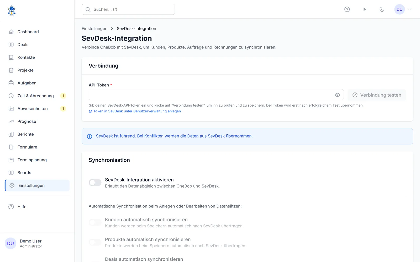
Task: Click the Demo User avatar in sidebar footer
Action: pyautogui.click(x=10, y=243)
